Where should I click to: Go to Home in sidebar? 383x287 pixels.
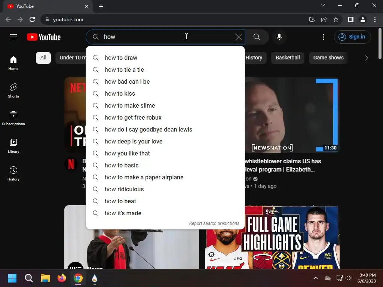click(x=13, y=63)
